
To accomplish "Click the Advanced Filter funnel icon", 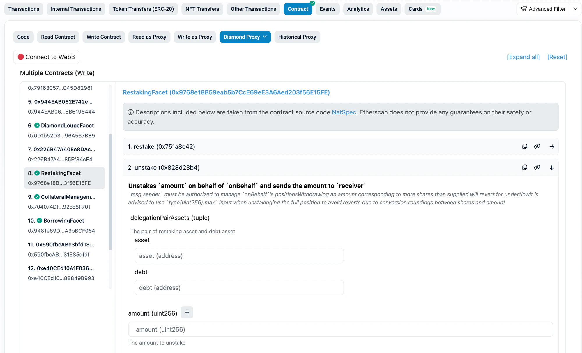I will point(524,9).
